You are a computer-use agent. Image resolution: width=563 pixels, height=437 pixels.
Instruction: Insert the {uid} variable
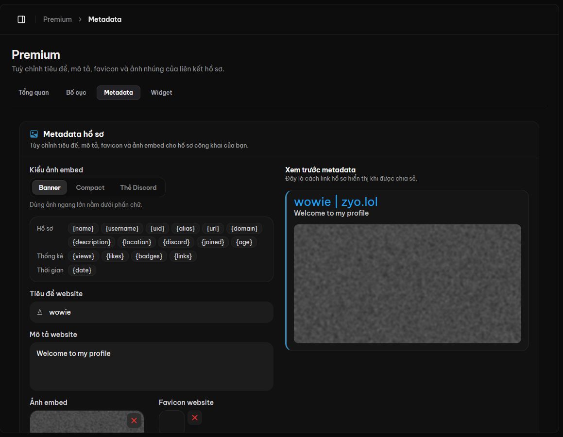coord(157,229)
